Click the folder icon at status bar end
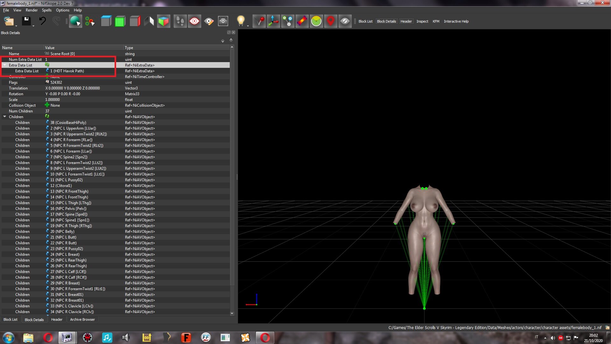The image size is (611, 344). [x=607, y=327]
